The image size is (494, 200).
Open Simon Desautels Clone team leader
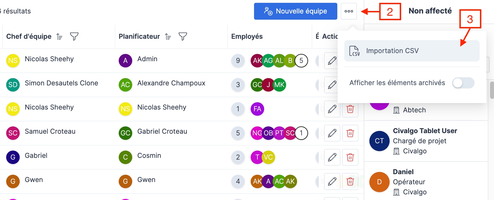pyautogui.click(x=61, y=83)
